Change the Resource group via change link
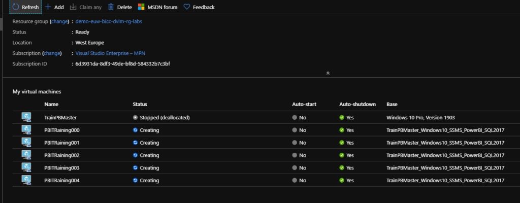Screen dimensions: 520x203 60,21
